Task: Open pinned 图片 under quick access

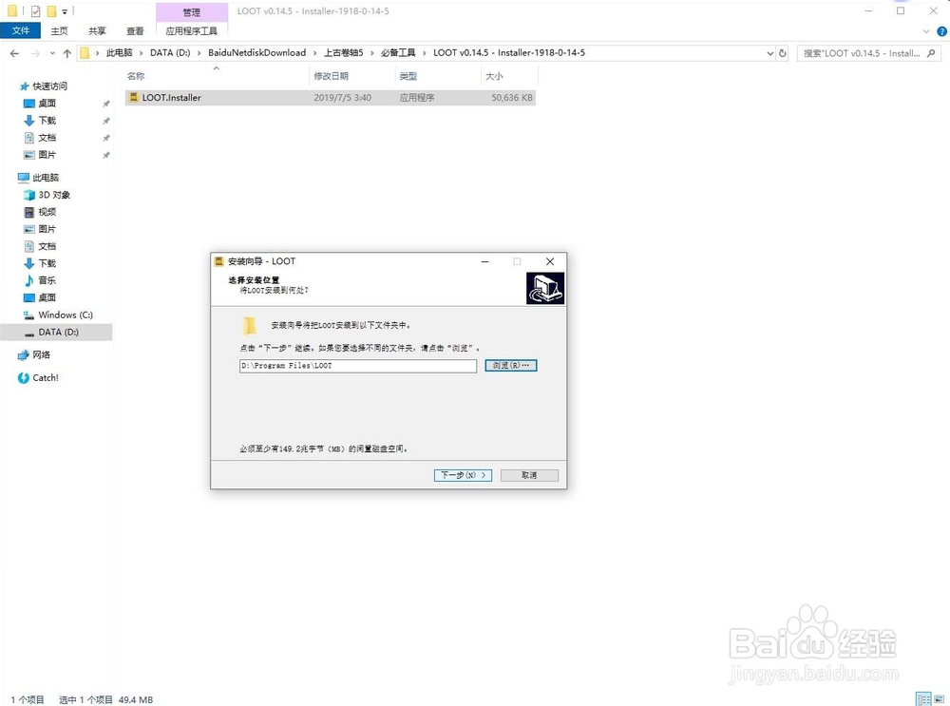Action: [47, 155]
